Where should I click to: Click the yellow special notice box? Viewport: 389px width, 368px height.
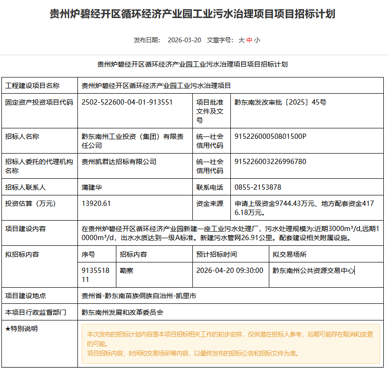click(230, 343)
